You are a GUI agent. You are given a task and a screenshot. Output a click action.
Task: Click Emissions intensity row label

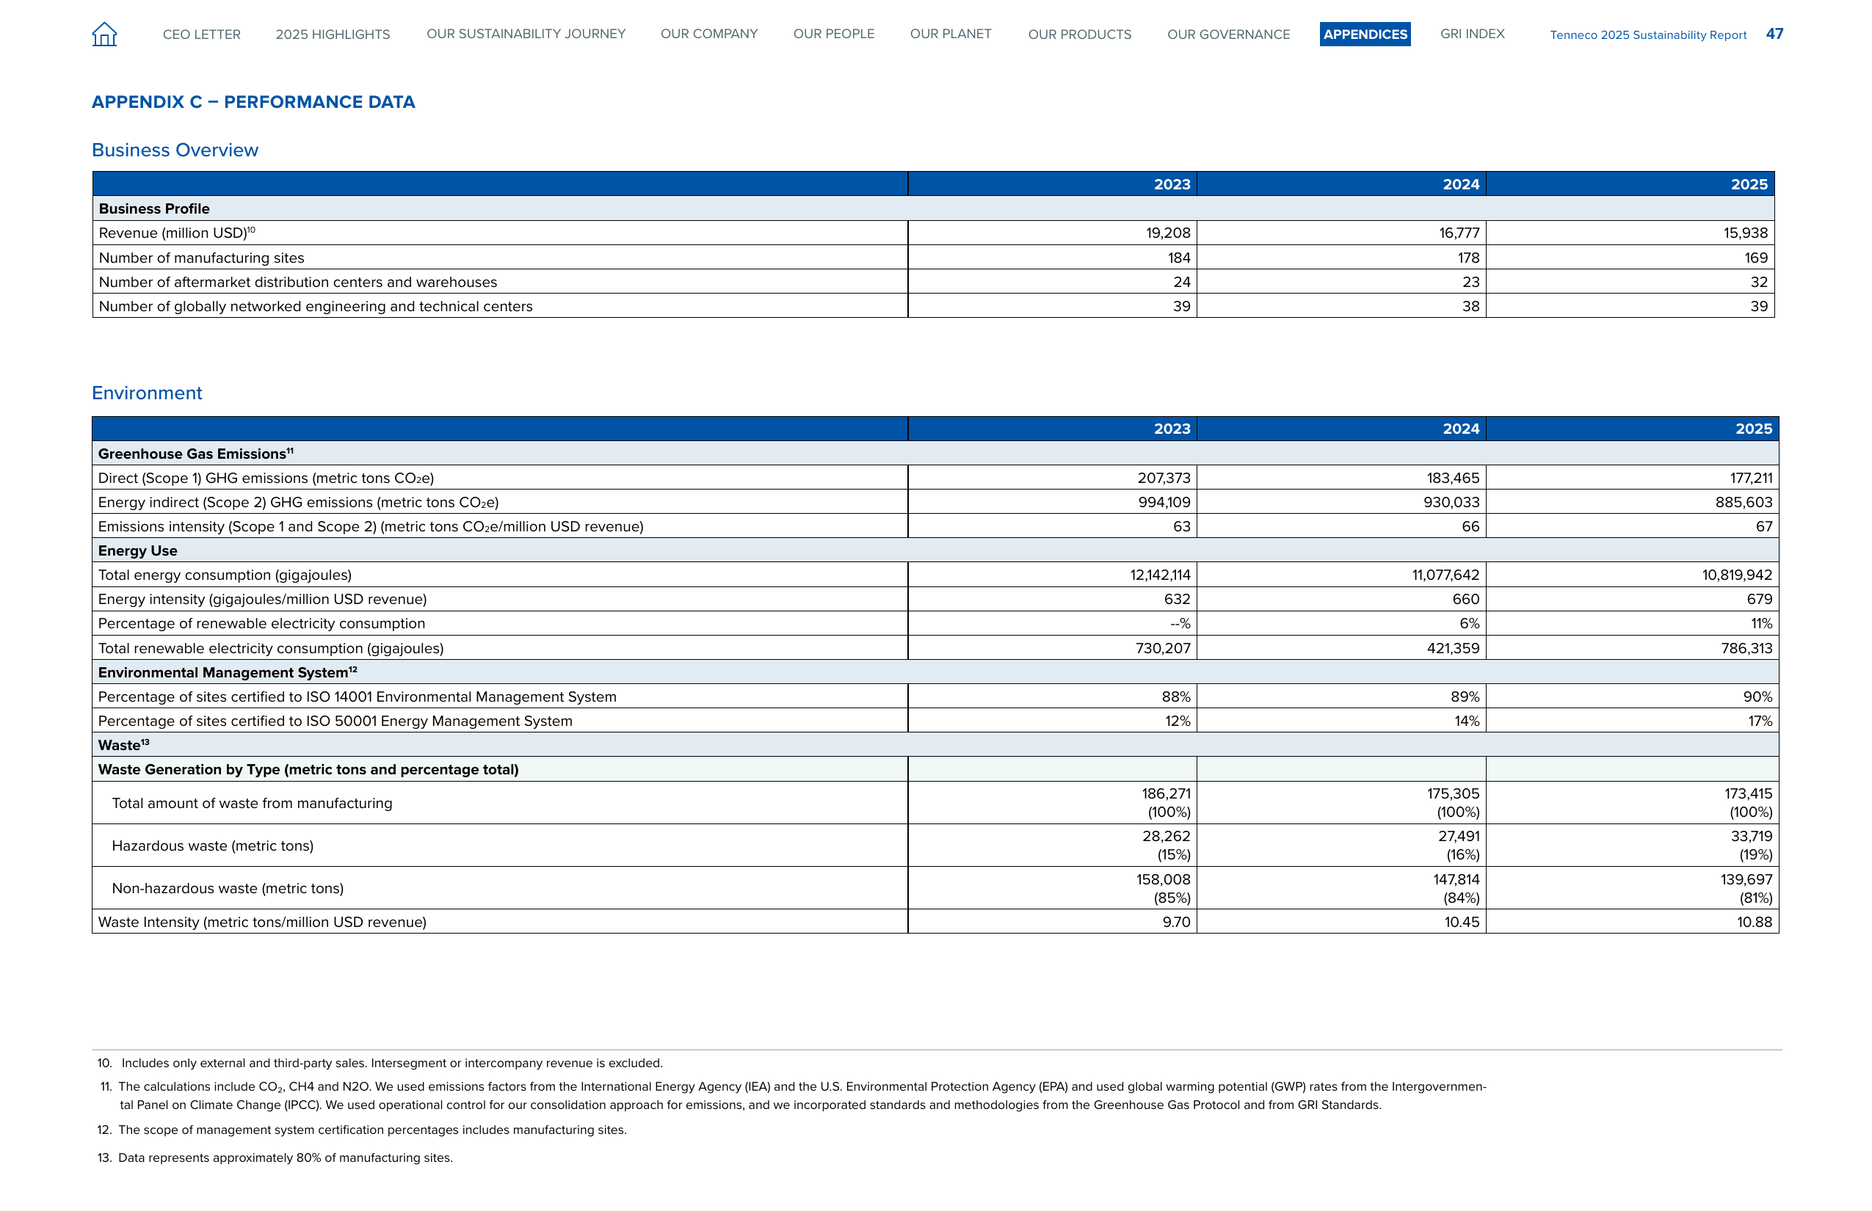tap(371, 527)
